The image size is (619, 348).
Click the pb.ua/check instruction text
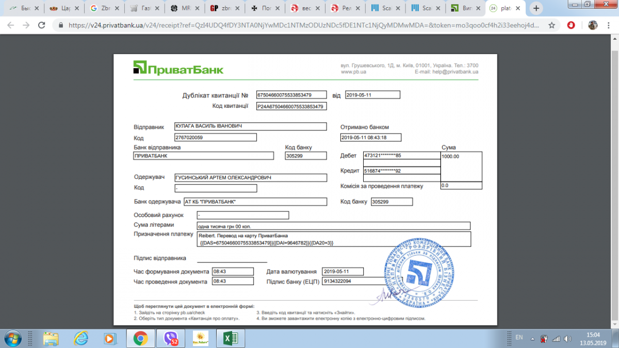pos(169,312)
